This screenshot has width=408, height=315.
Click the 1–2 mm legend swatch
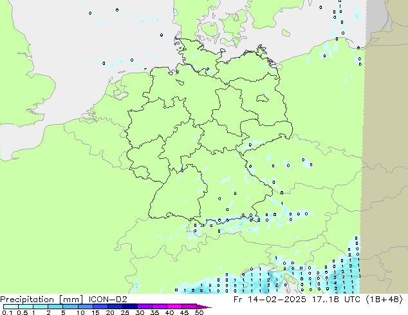tap(41, 307)
